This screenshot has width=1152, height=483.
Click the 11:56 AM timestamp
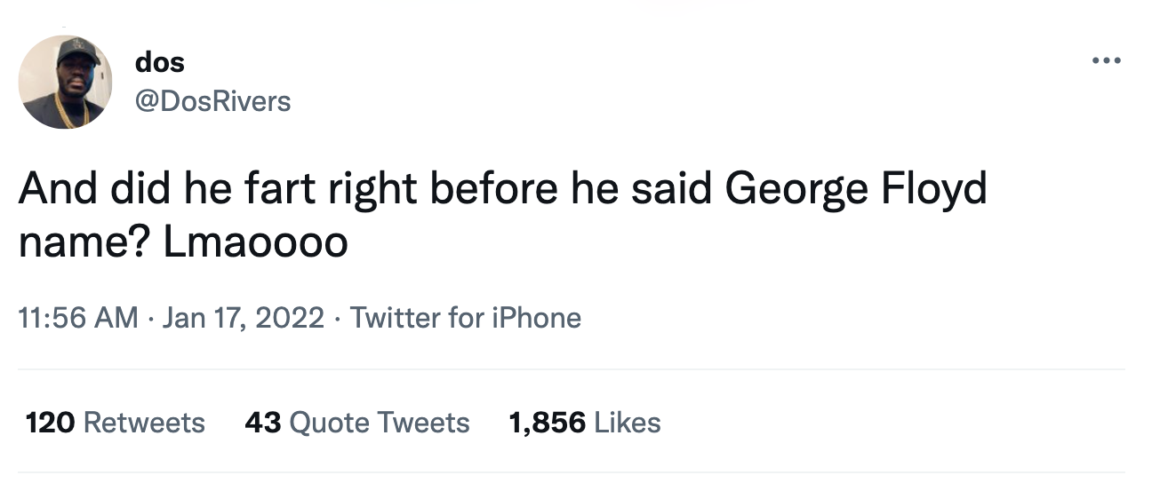point(78,318)
